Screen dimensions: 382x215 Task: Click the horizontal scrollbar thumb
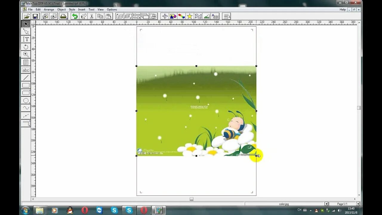pos(192,199)
